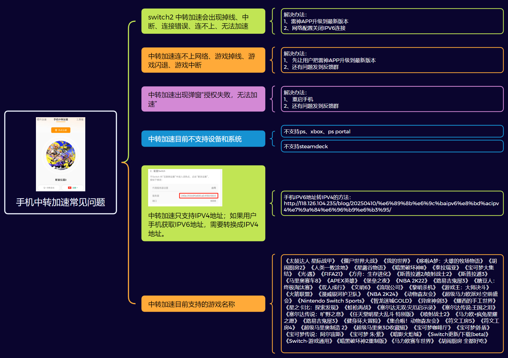The height and width of the screenshot is (358, 508).
Task: Select the 不支持ps、xbox、ps portal node
Action: (x=392, y=132)
